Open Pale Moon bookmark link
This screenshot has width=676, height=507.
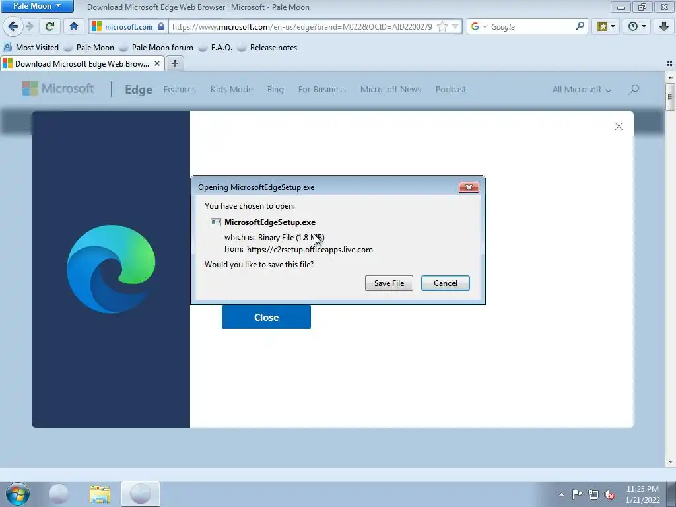[x=89, y=48]
